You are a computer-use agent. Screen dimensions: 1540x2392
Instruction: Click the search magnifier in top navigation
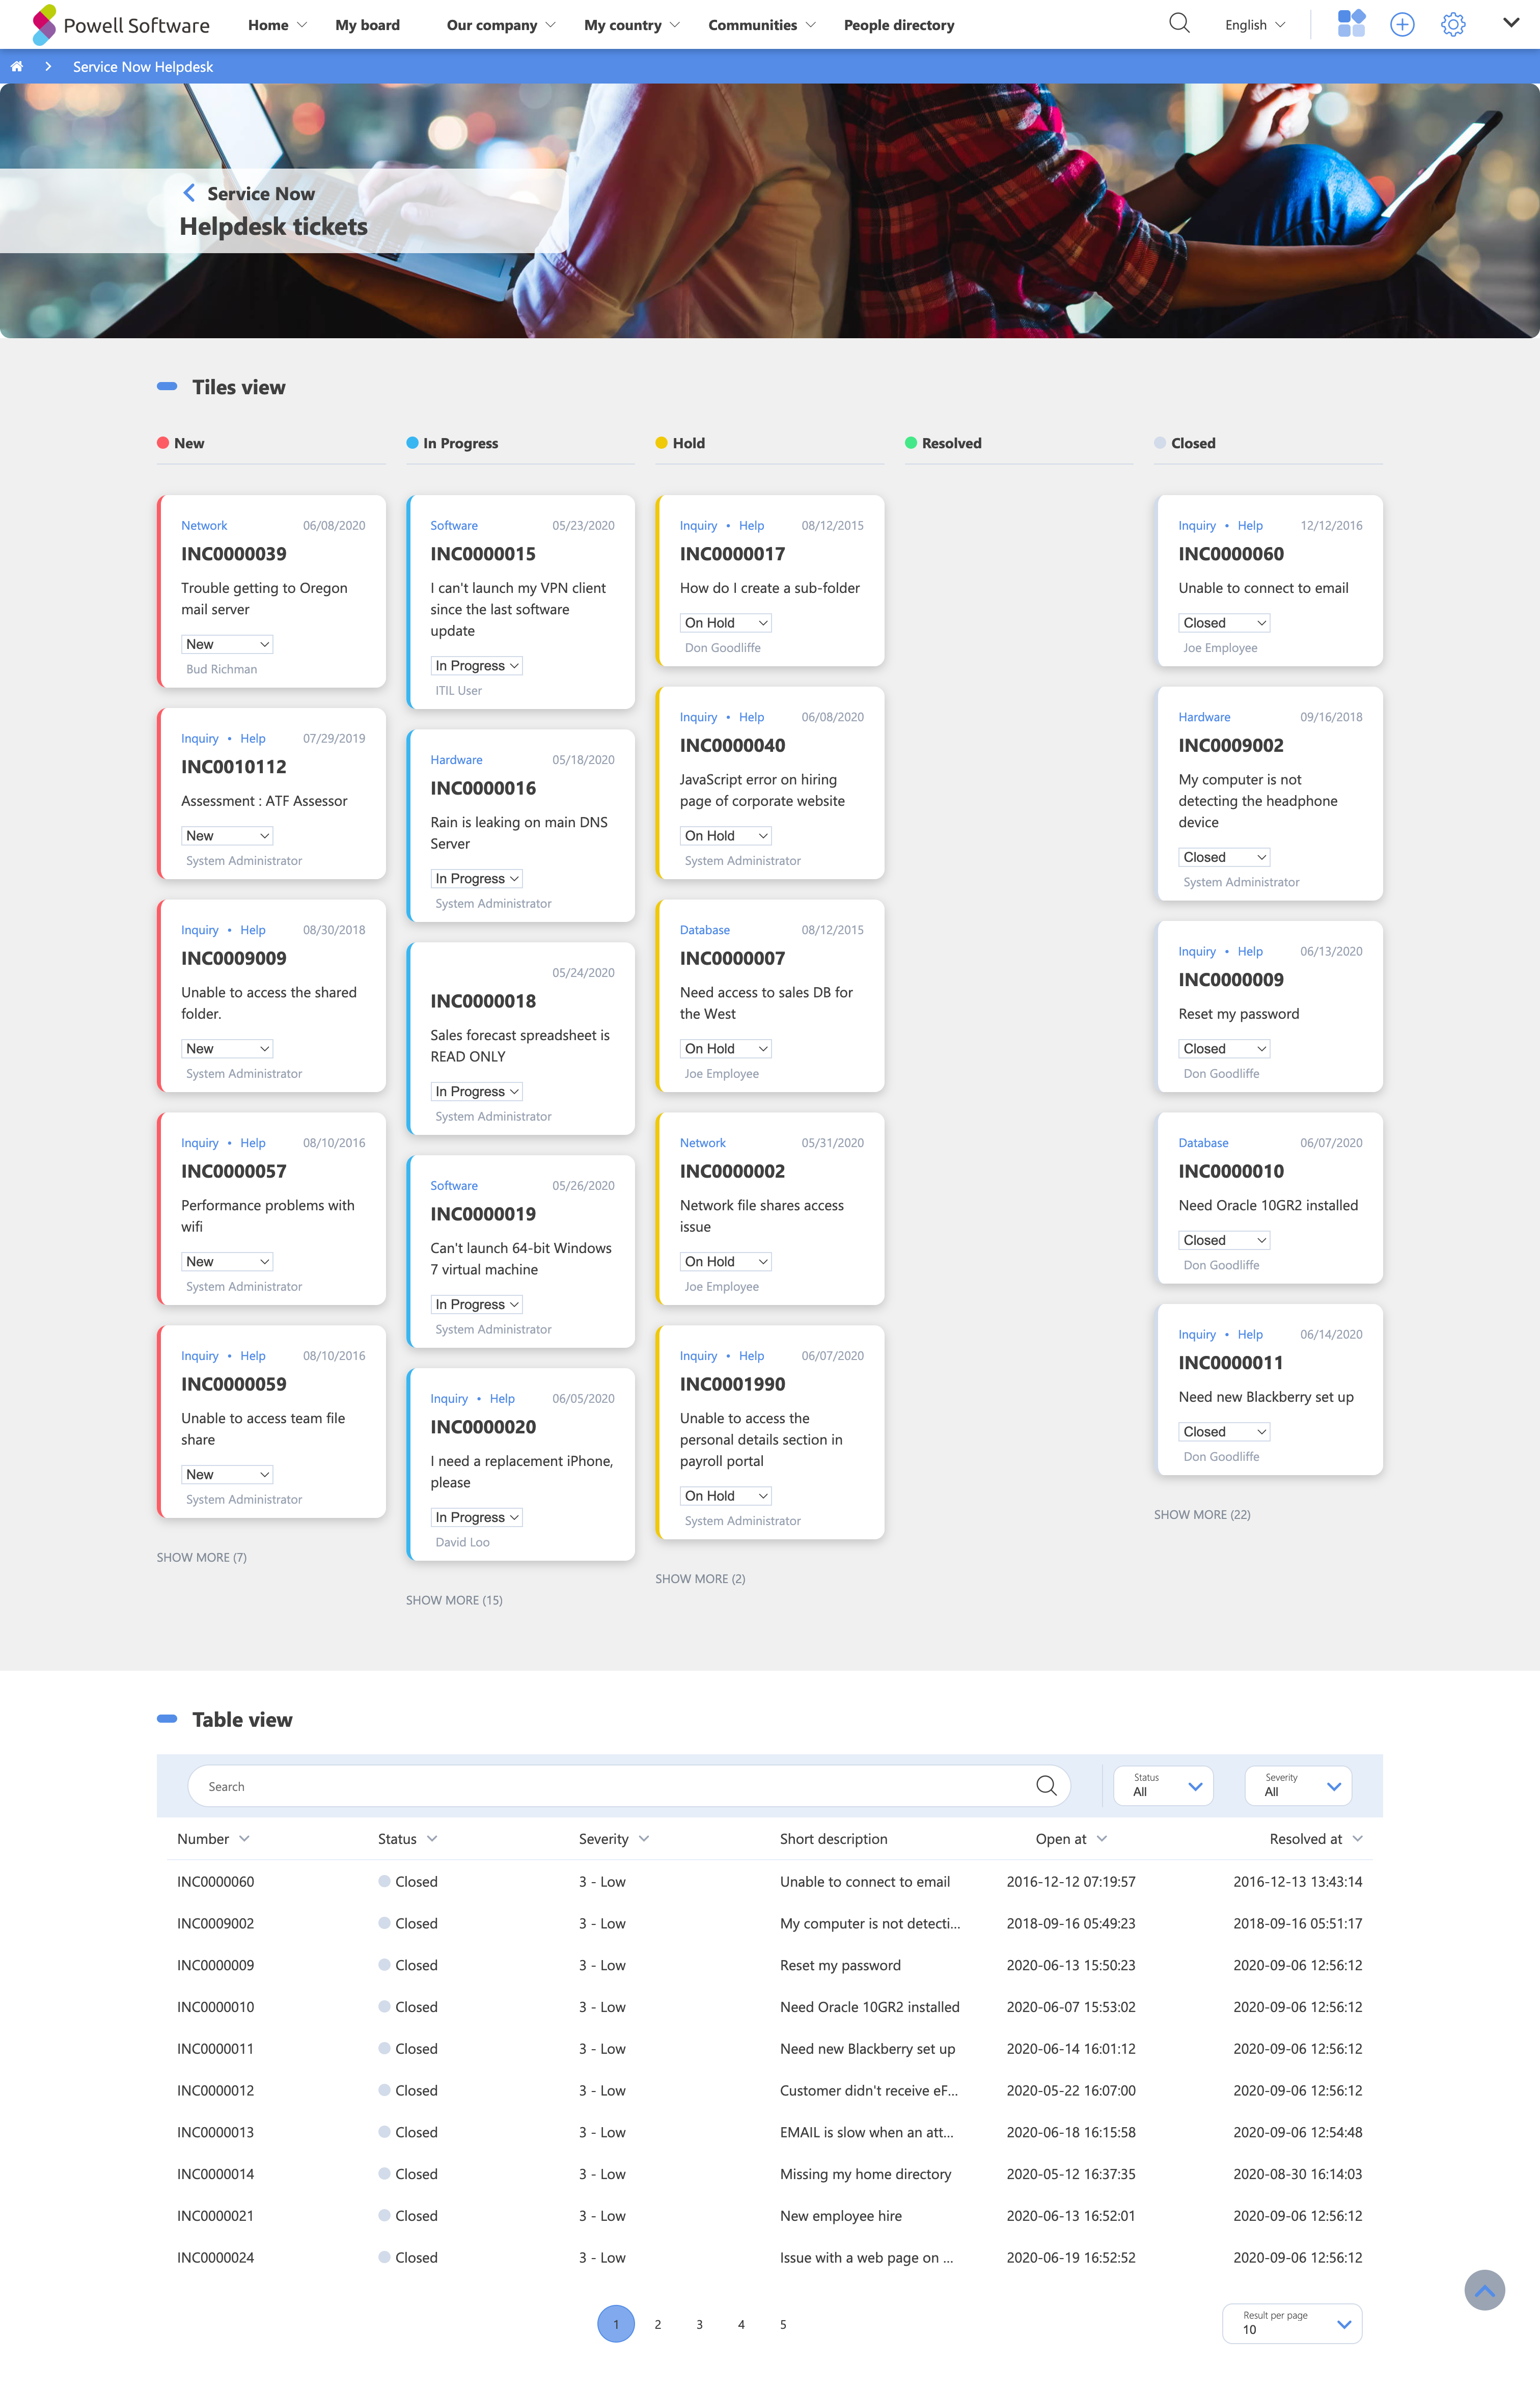[x=1179, y=24]
